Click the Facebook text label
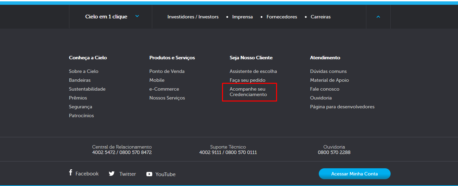 (x=87, y=174)
